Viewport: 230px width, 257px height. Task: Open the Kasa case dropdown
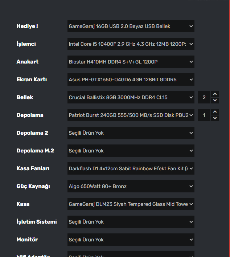click(131, 204)
